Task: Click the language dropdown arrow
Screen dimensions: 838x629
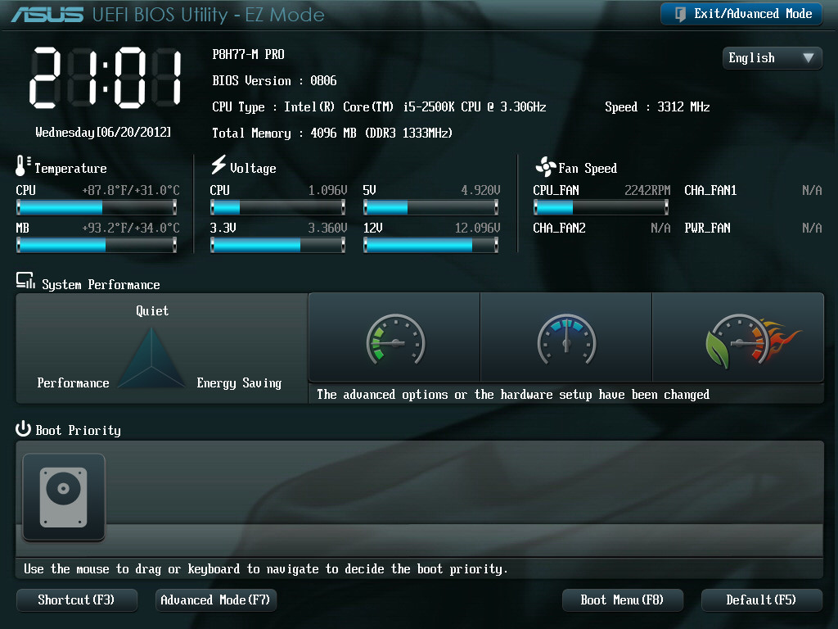Action: pyautogui.click(x=808, y=58)
